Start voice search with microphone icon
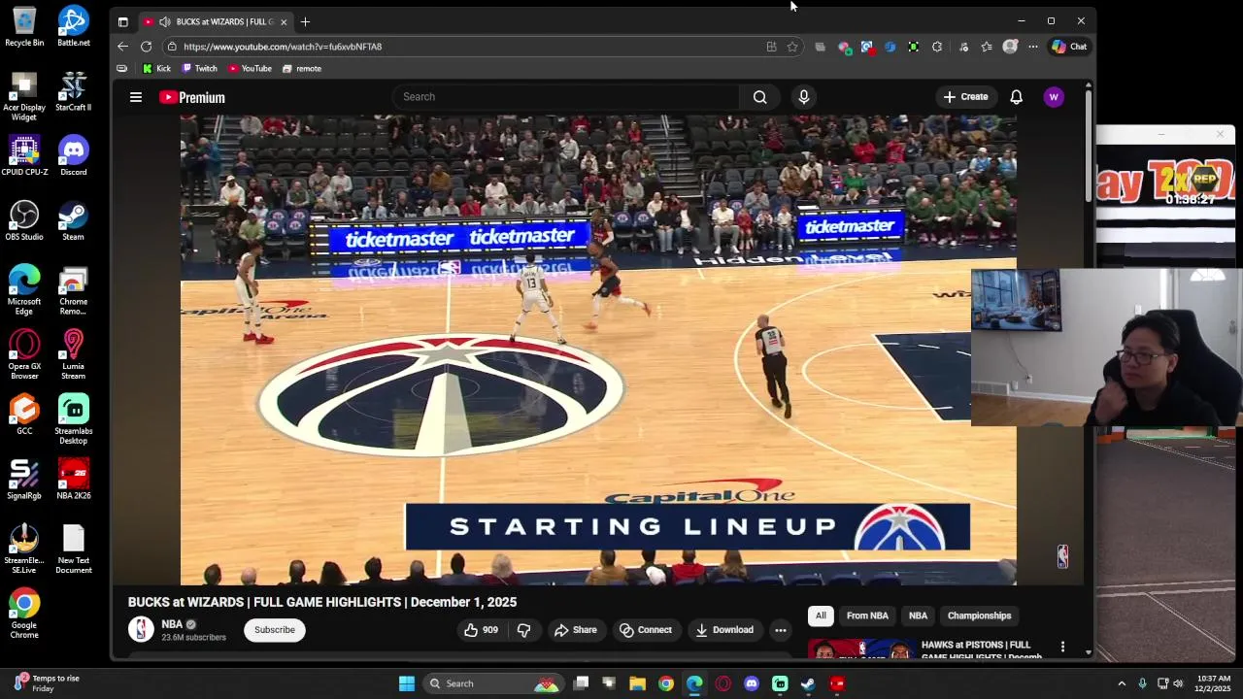1243x699 pixels. tap(804, 97)
